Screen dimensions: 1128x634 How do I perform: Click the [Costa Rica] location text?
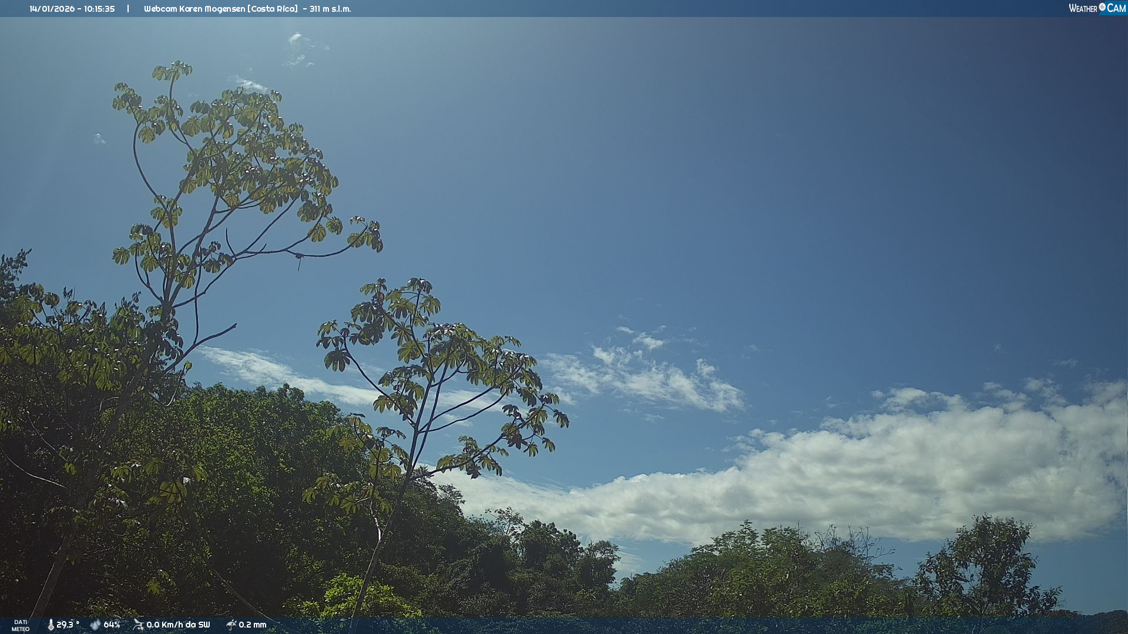click(272, 9)
